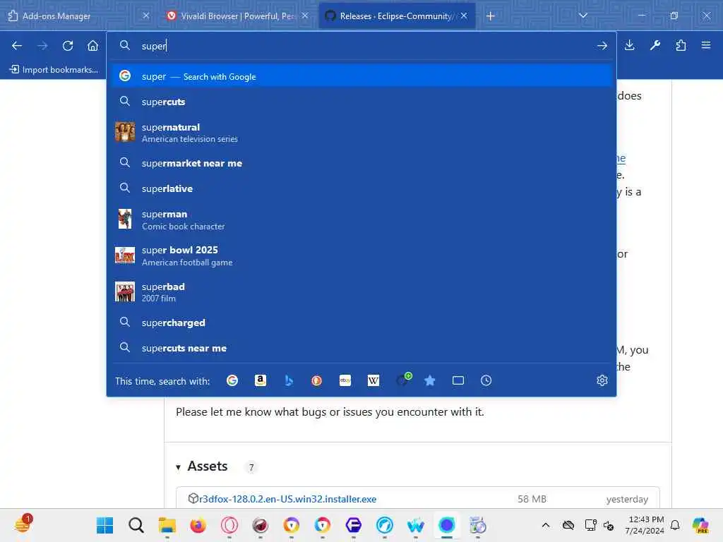Open search settings gear

click(602, 380)
